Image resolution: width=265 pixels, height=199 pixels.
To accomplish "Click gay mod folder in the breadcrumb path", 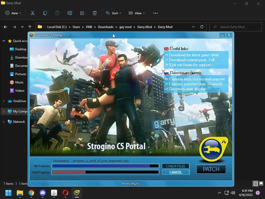I will (x=125, y=27).
